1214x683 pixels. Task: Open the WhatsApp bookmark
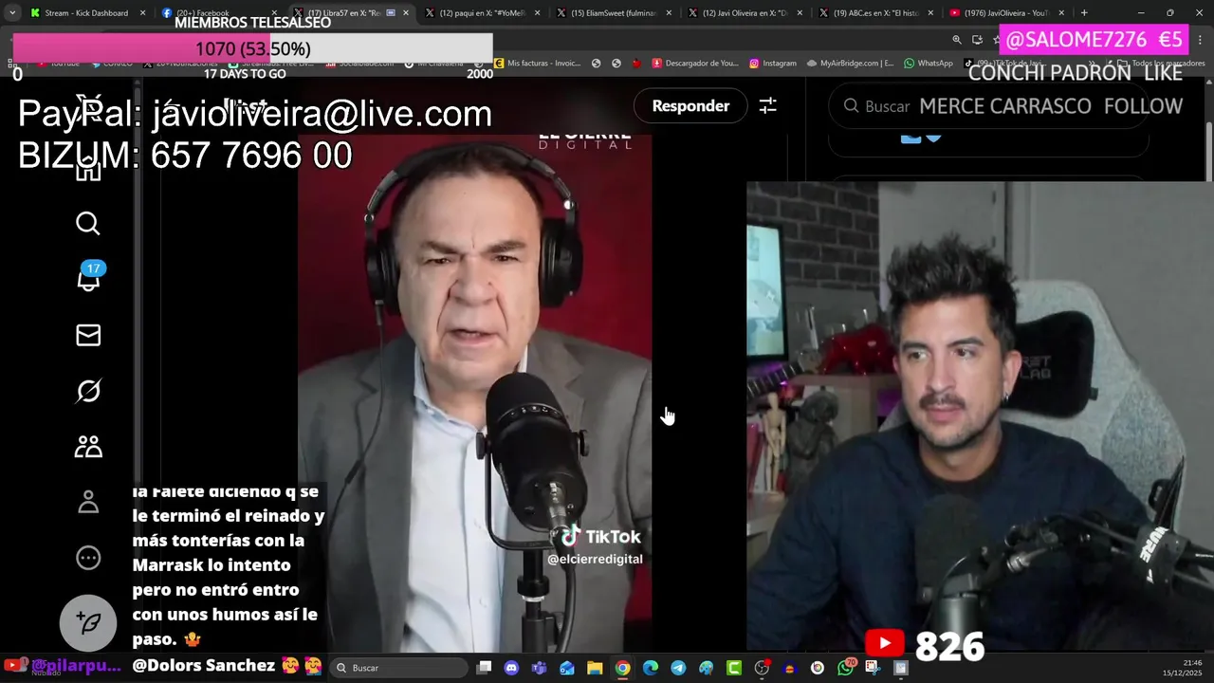(929, 64)
